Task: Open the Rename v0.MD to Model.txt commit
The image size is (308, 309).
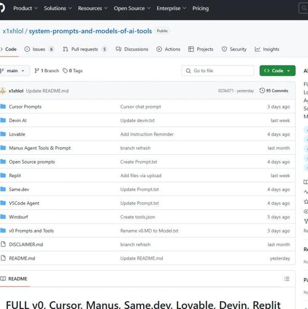Action: click(149, 231)
